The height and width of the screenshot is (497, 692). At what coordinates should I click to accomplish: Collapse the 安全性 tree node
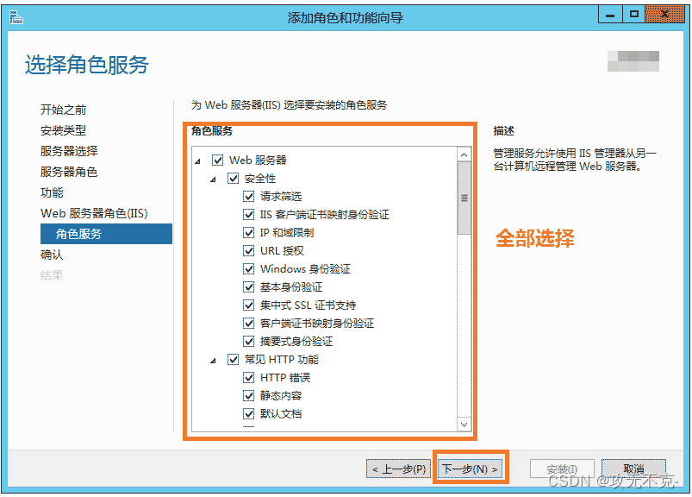click(213, 179)
